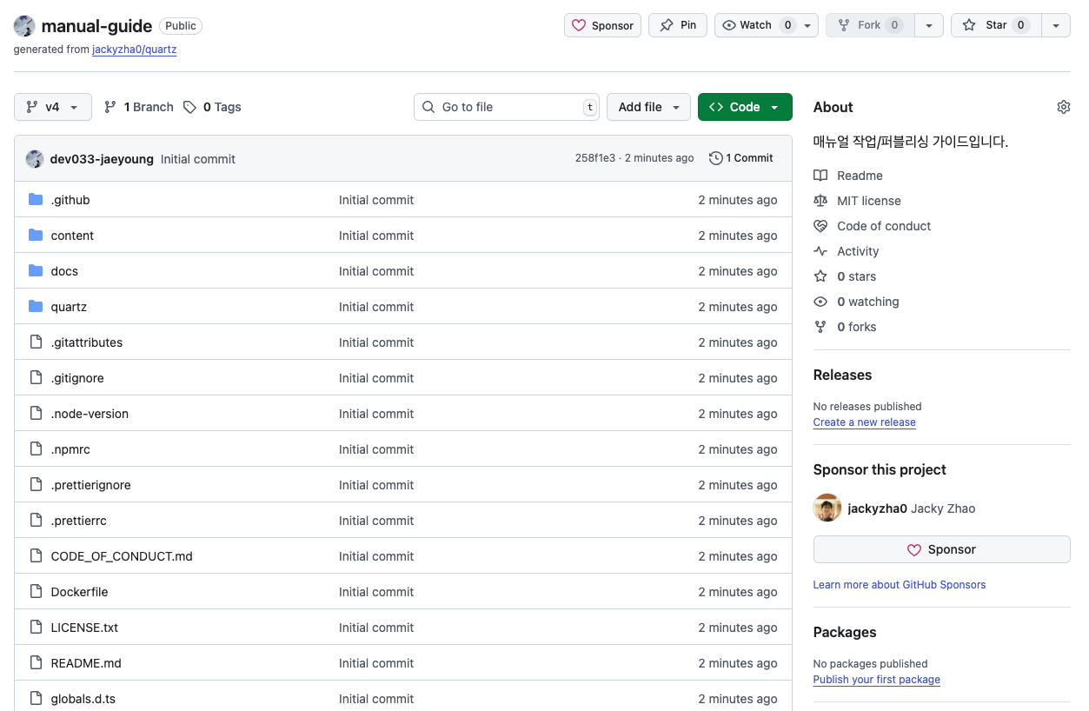This screenshot has width=1089, height=711.
Task: Open the Activity link in About
Action: 858,251
